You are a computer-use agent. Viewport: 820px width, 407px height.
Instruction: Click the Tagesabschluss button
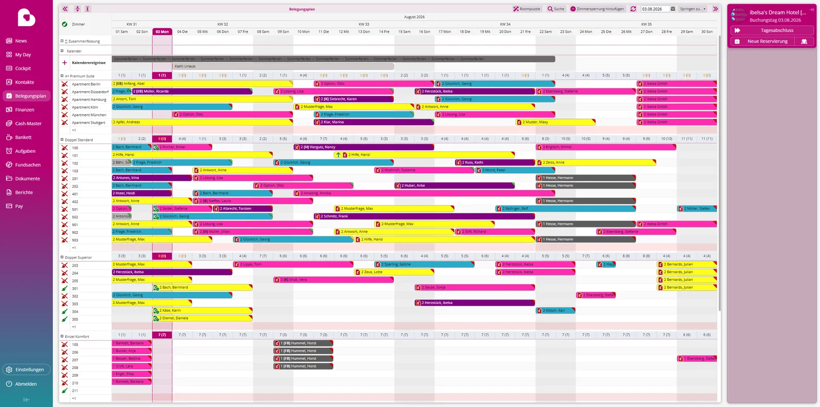[x=771, y=30]
